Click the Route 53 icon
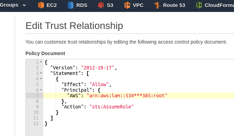The width and height of the screenshot is (234, 136). [x=157, y=5]
